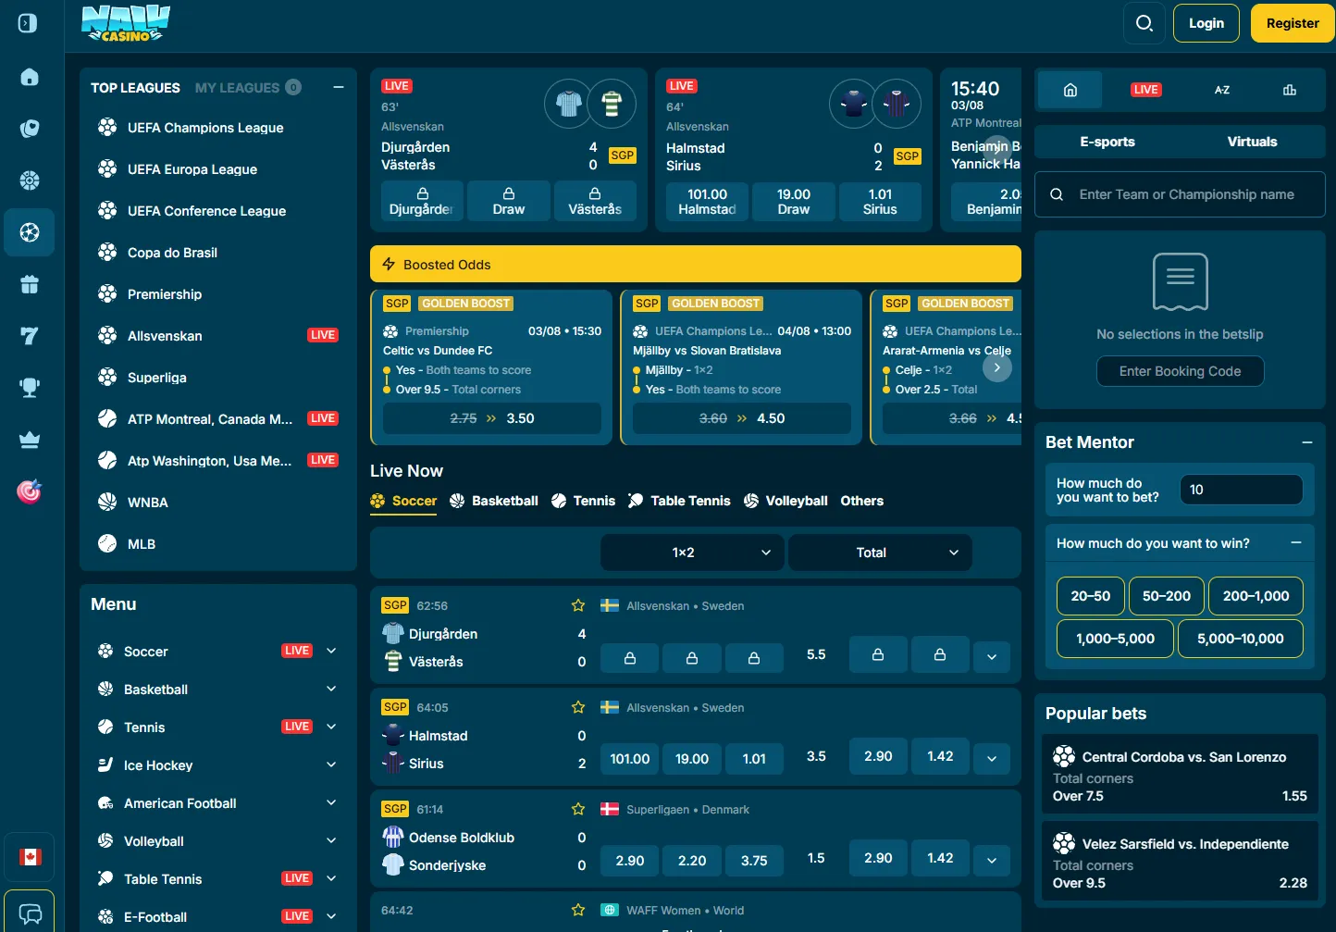Choose the 20–50 win range button

pyautogui.click(x=1091, y=596)
